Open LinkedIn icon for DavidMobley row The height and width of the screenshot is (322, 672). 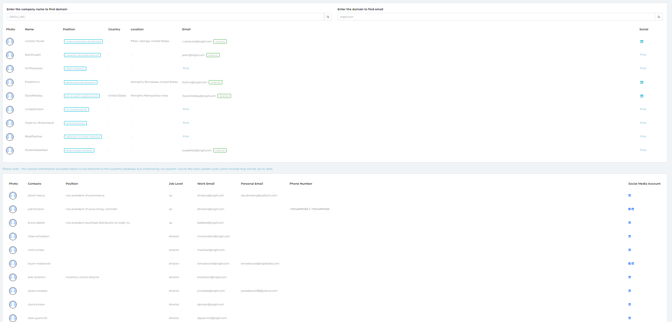[x=642, y=96]
